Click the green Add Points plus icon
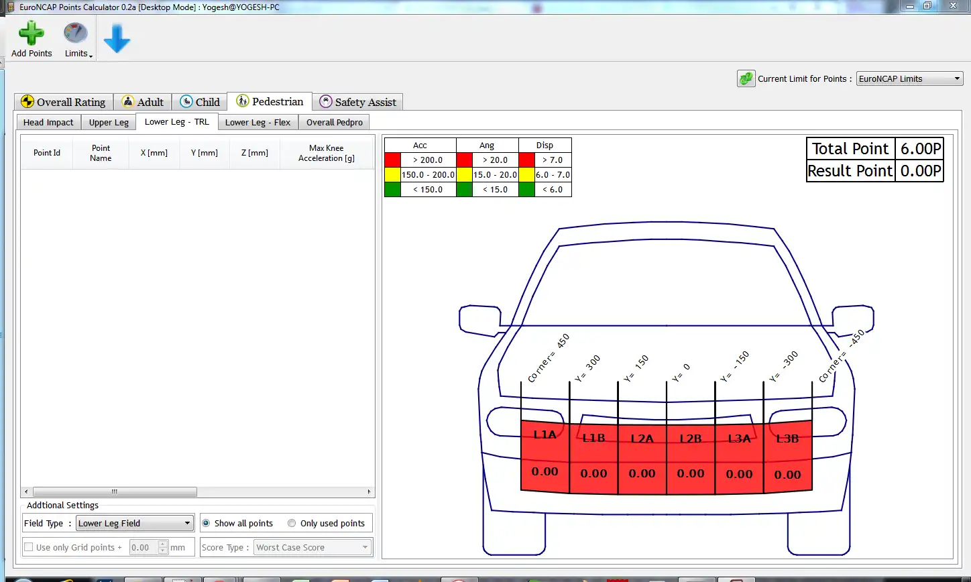This screenshot has height=582, width=971. pyautogui.click(x=32, y=34)
